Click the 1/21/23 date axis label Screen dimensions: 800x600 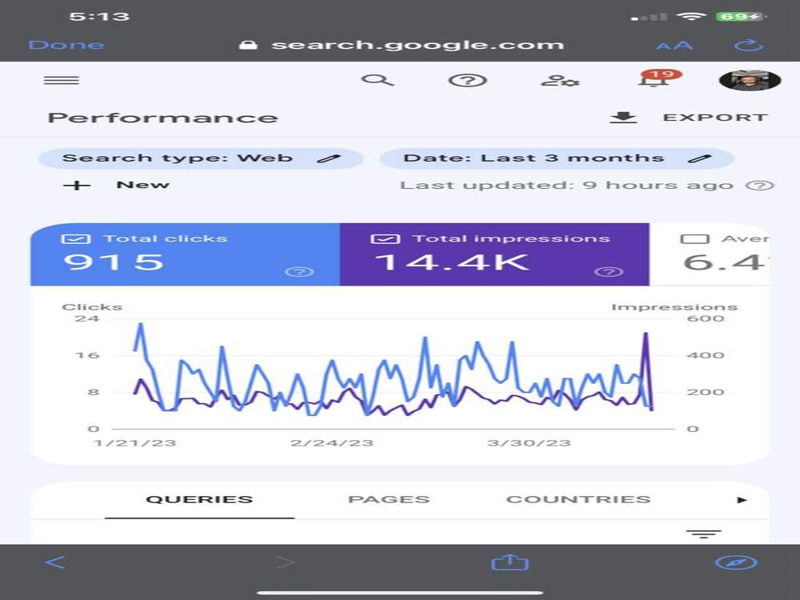tap(135, 442)
